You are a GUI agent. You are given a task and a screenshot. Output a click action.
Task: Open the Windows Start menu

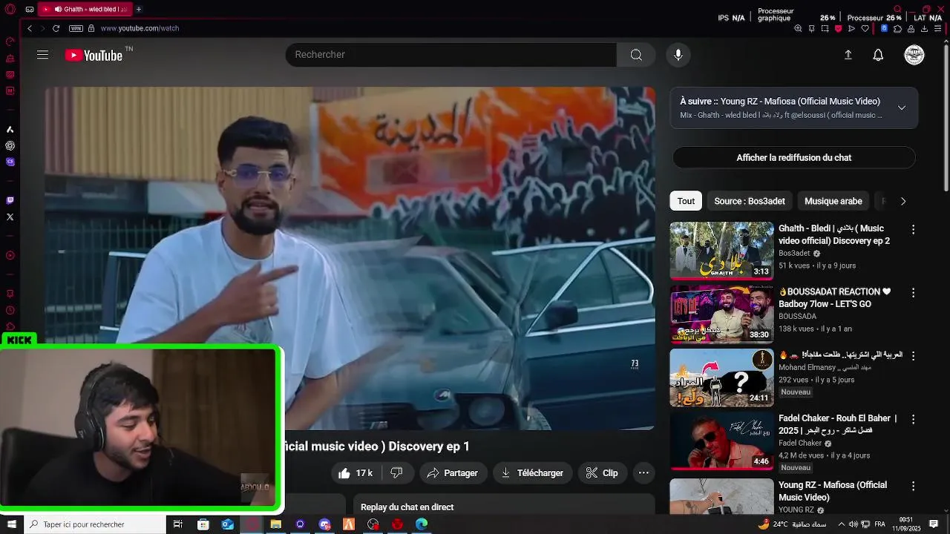click(x=11, y=524)
